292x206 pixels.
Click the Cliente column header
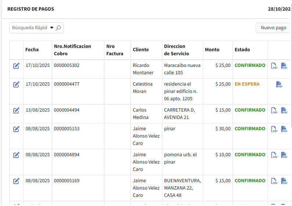(141, 50)
